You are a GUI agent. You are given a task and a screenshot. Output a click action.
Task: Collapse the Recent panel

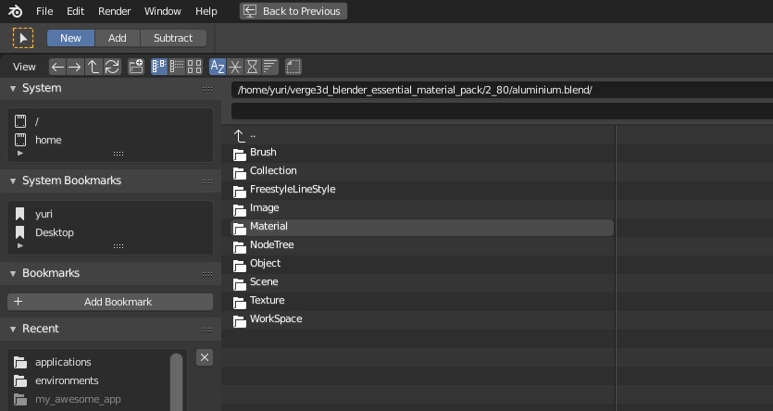point(14,329)
